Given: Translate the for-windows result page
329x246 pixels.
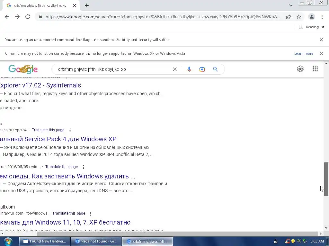Looking at the screenshot, I should pos(69,213).
